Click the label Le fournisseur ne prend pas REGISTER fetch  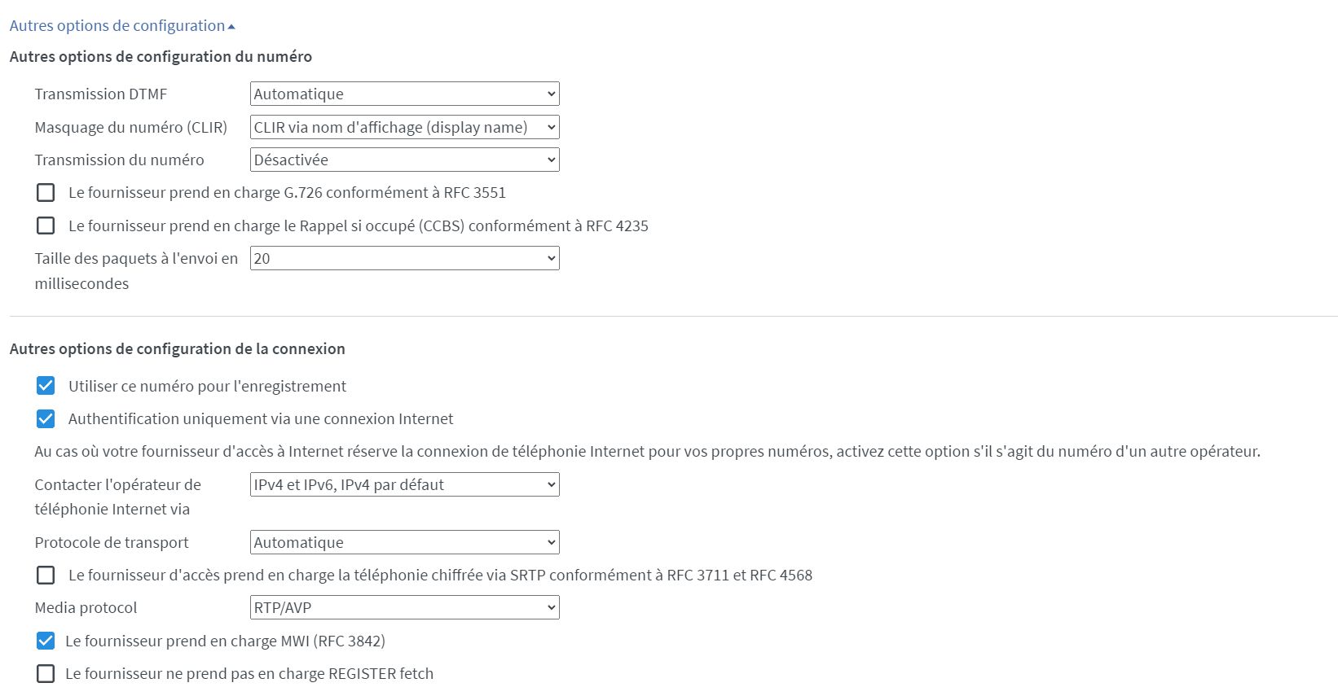[x=249, y=673]
